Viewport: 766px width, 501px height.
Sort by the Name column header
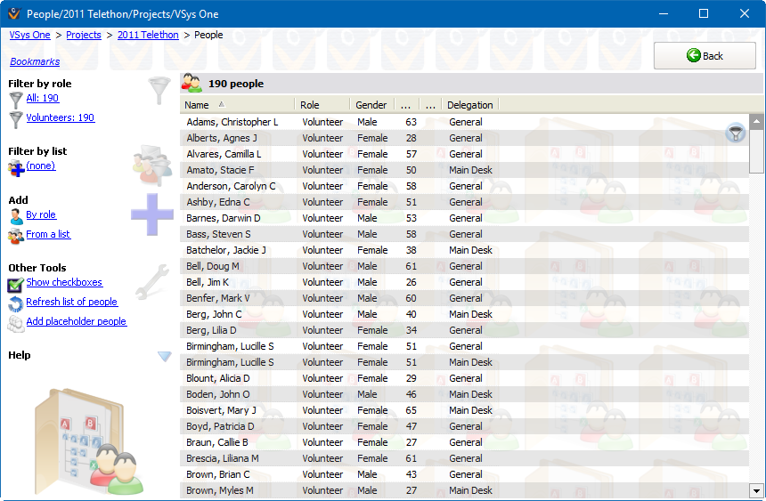tap(237, 105)
